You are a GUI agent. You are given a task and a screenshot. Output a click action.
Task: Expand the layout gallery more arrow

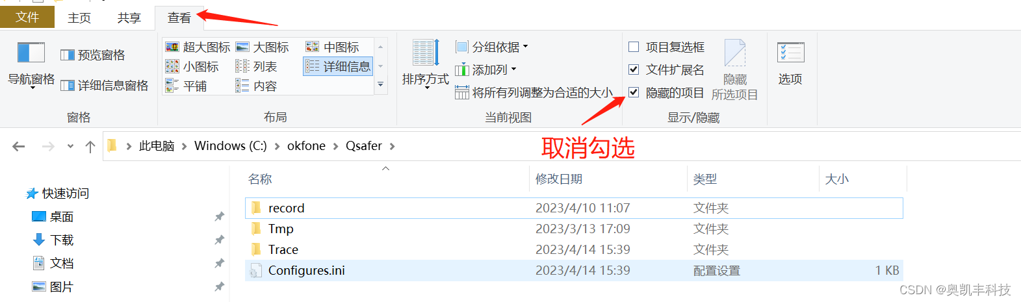381,84
